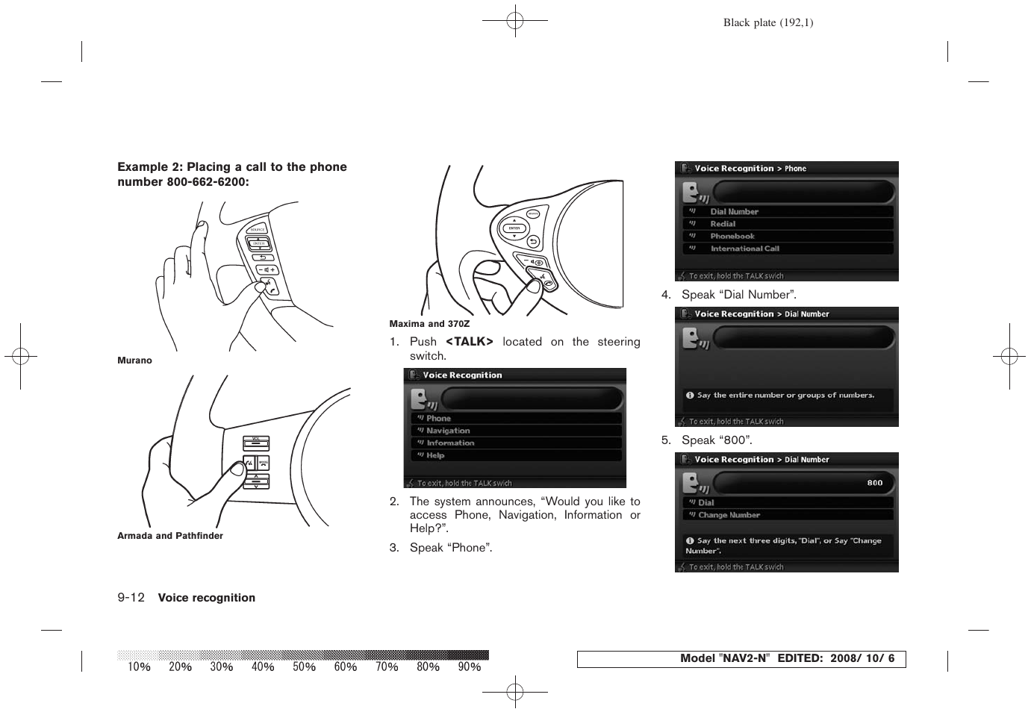The height and width of the screenshot is (712, 1031).
Task: Select Change Number option
Action: (788, 515)
